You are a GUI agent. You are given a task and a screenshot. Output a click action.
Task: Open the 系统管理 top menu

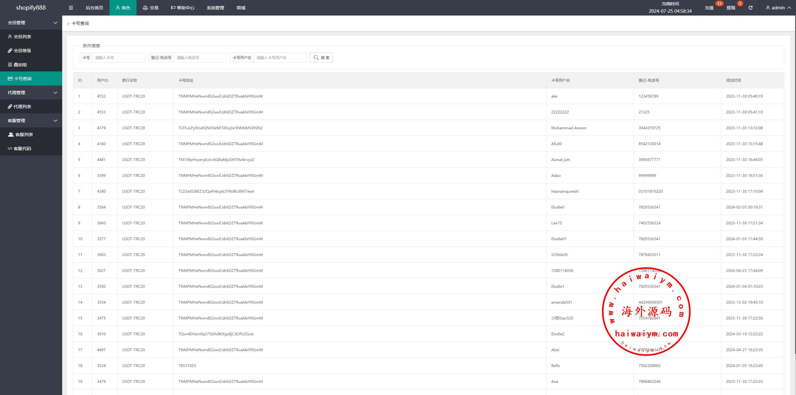[x=215, y=8]
